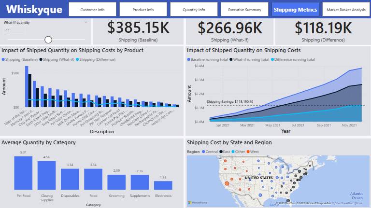The image size is (371, 208).
Task: Toggle Shipping (What-if) legend entry in bar chart
Action: coord(57,59)
